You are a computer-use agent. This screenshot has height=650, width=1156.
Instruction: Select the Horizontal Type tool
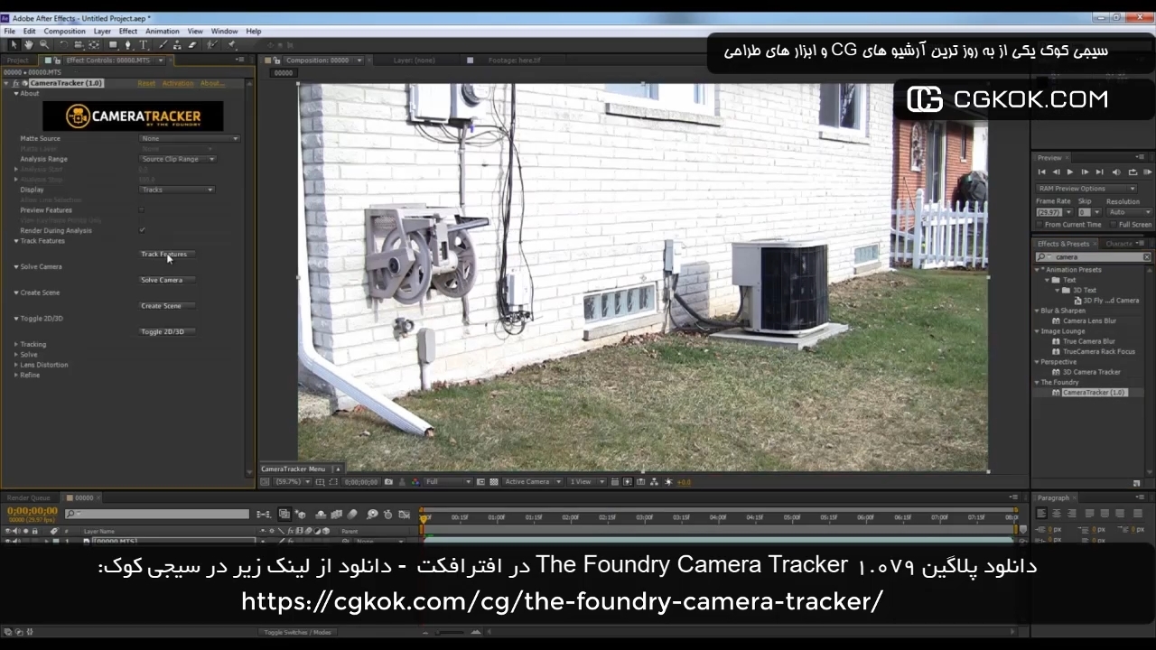143,44
